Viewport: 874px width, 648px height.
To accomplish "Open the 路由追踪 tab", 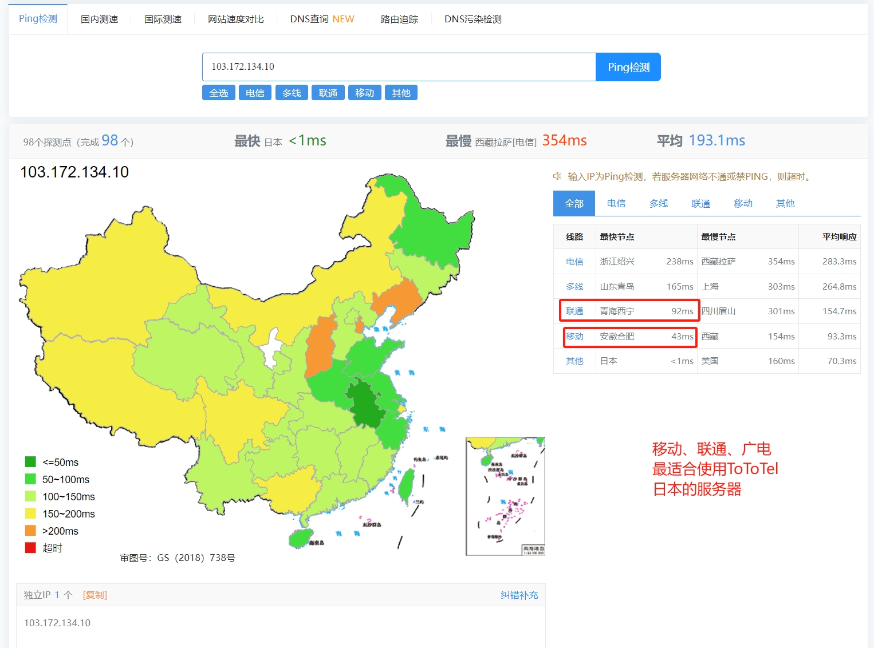I will tap(399, 18).
